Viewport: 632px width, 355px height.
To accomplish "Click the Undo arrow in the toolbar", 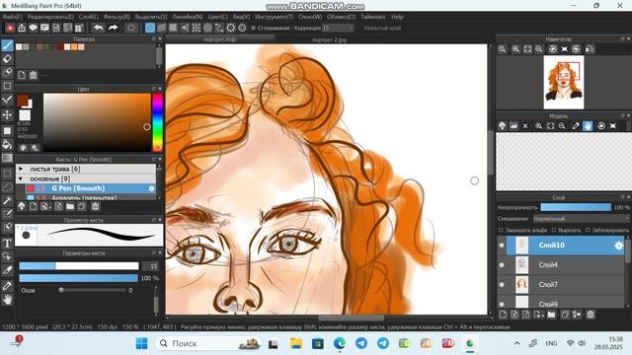I will point(99,28).
